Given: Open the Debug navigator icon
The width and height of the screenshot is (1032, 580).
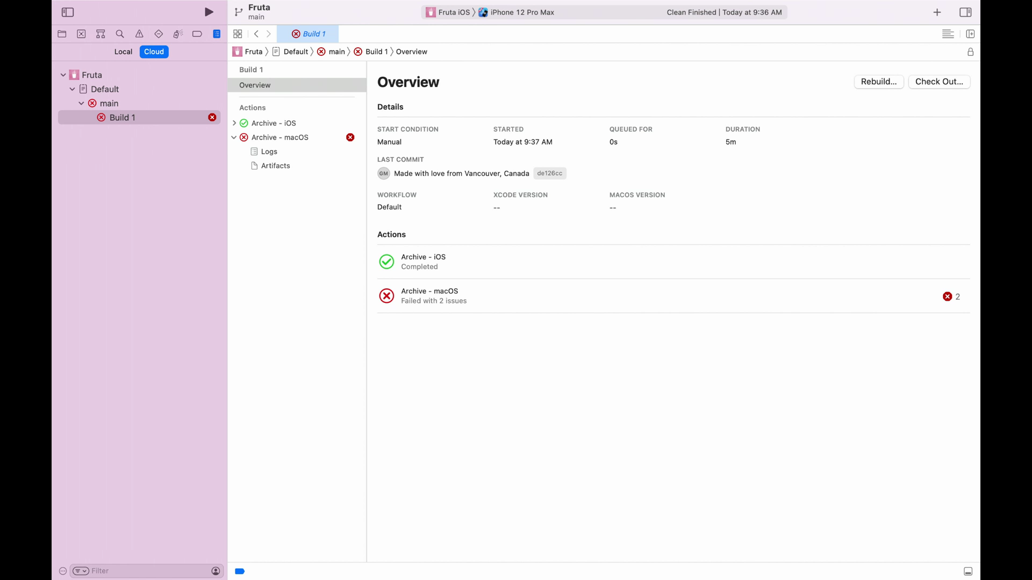Looking at the screenshot, I should click(x=178, y=34).
